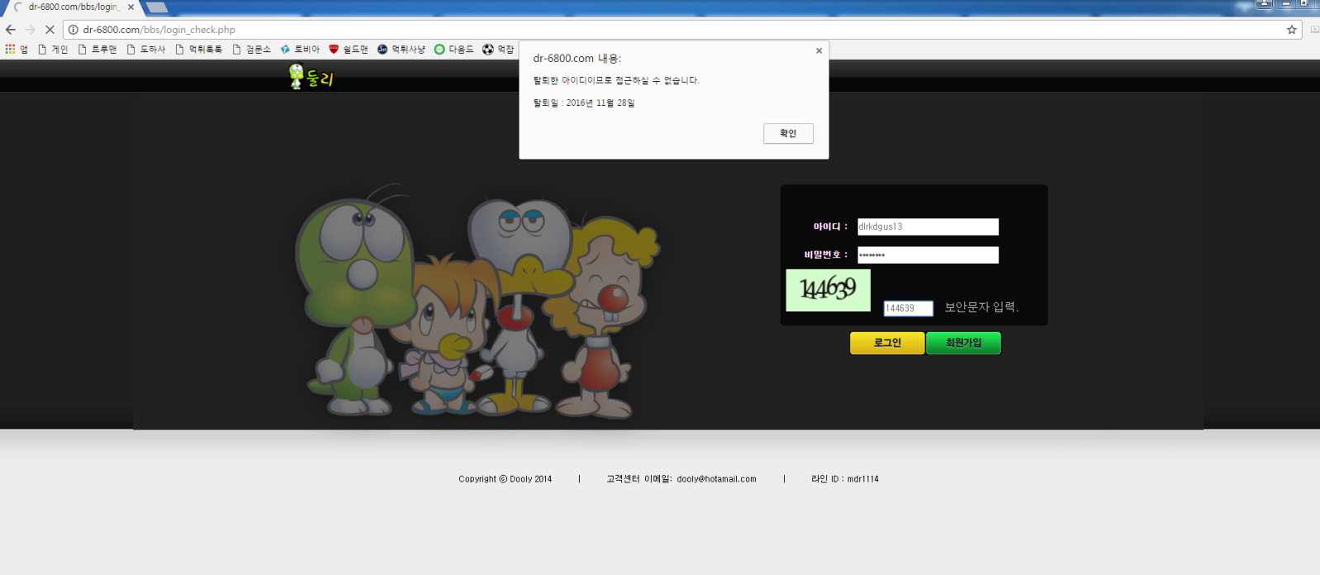Screen dimensions: 1320x575
Task: Open the 검문소 bookmark
Action: tap(252, 50)
